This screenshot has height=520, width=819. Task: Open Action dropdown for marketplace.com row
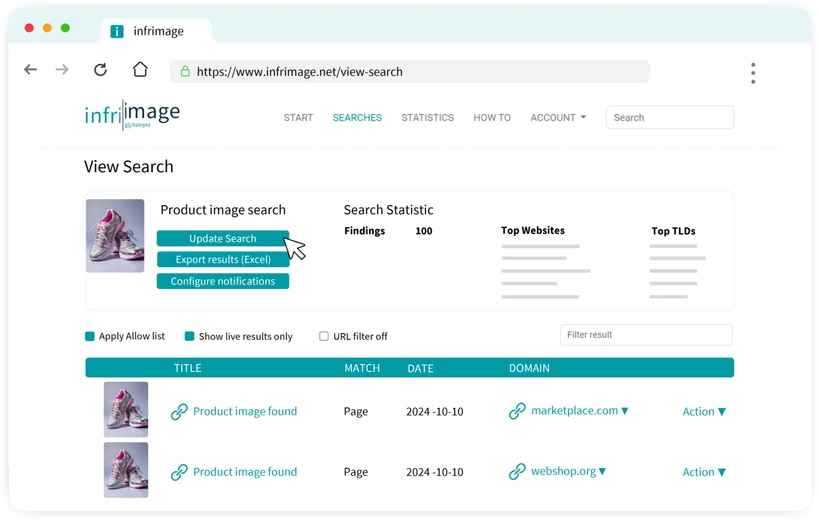pos(704,412)
